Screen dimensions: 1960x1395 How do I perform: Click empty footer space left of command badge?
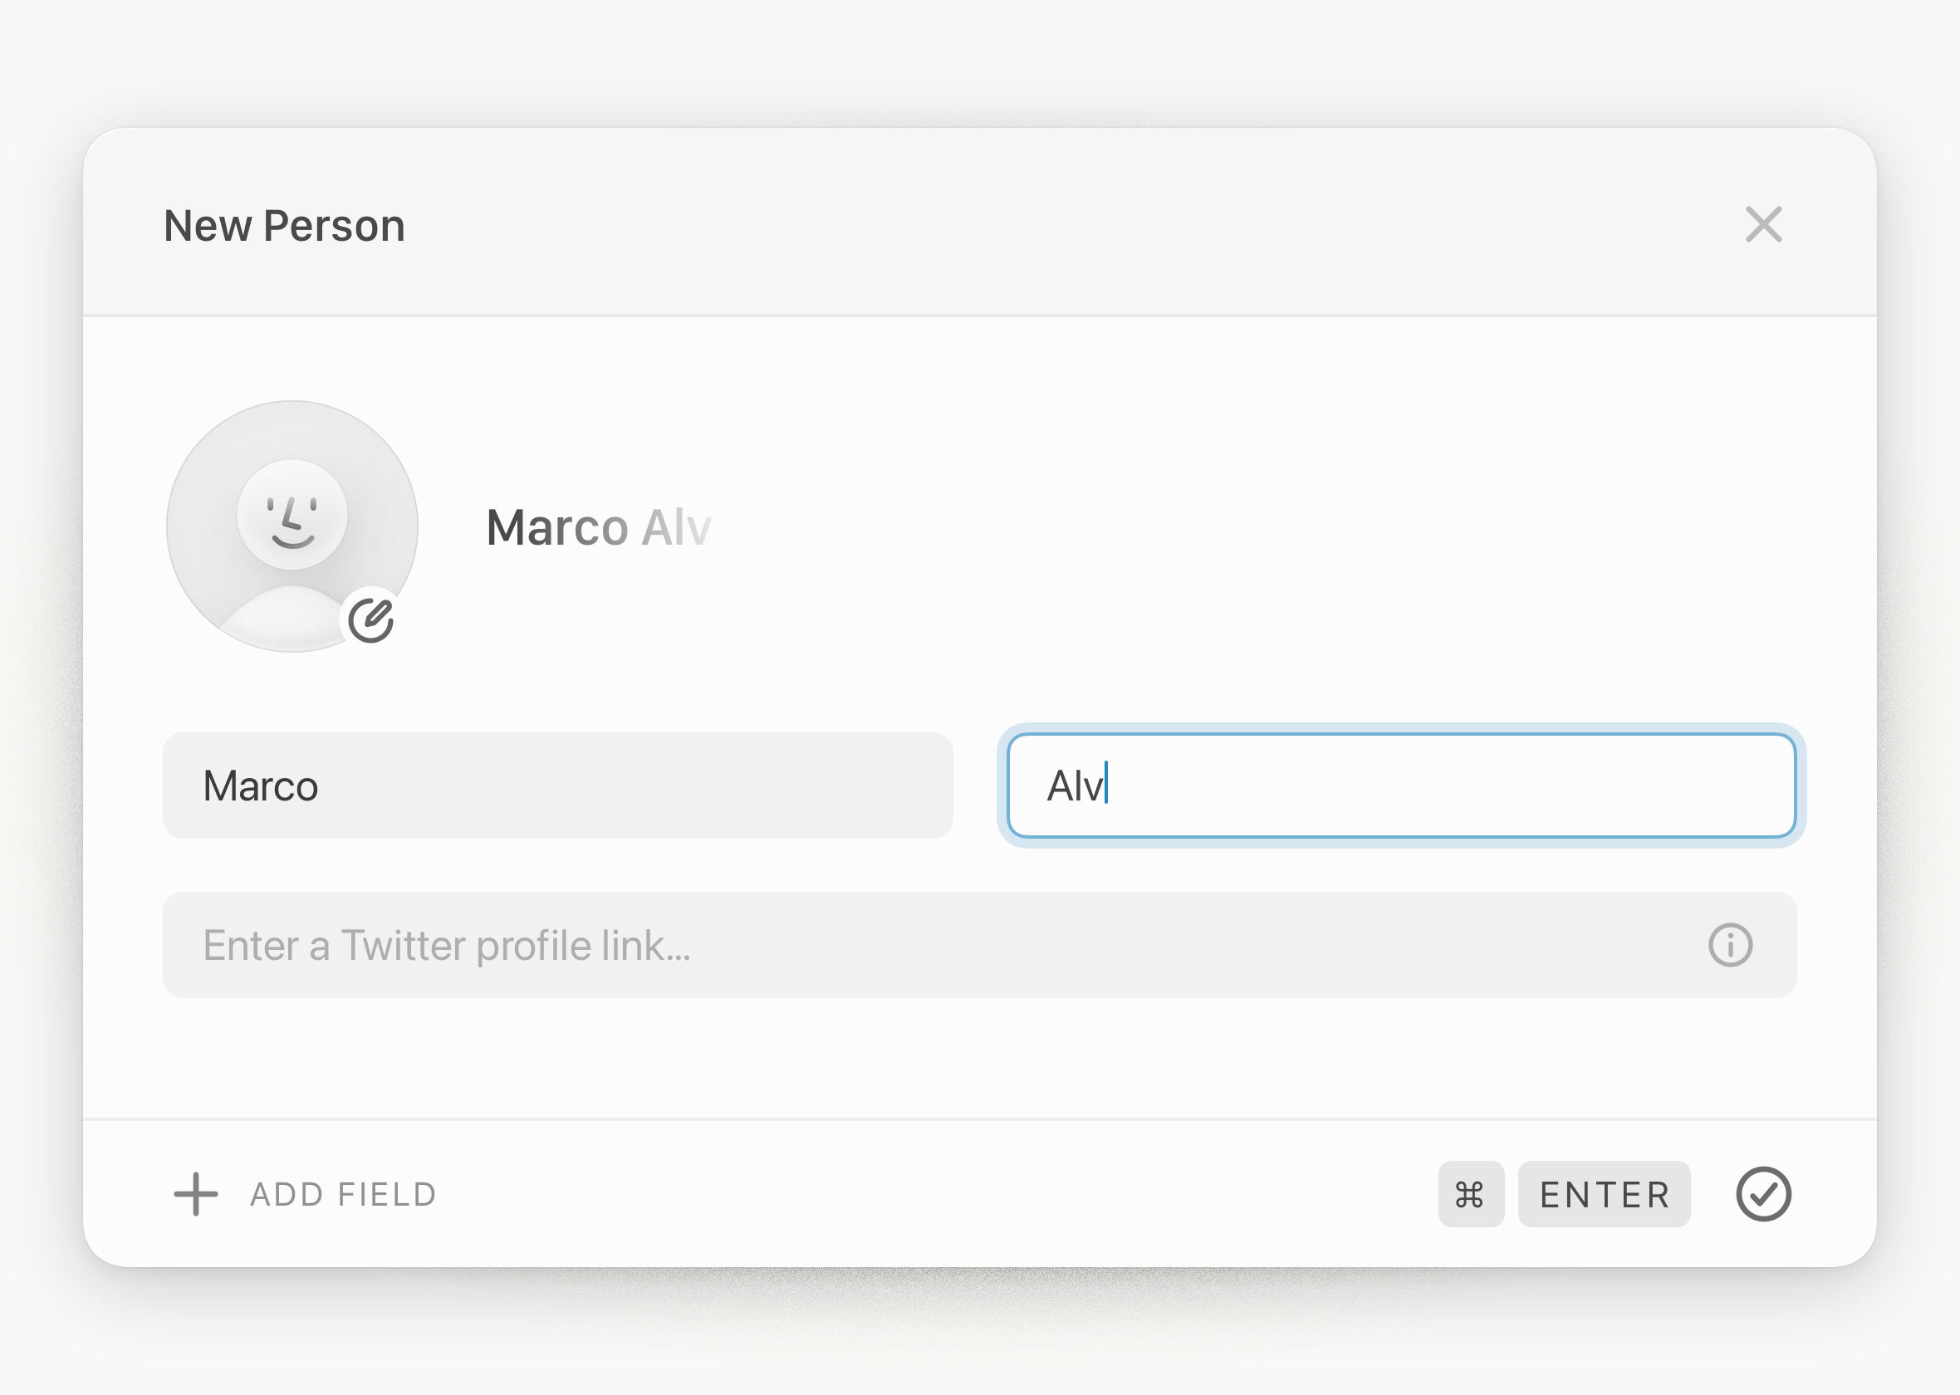point(945,1194)
